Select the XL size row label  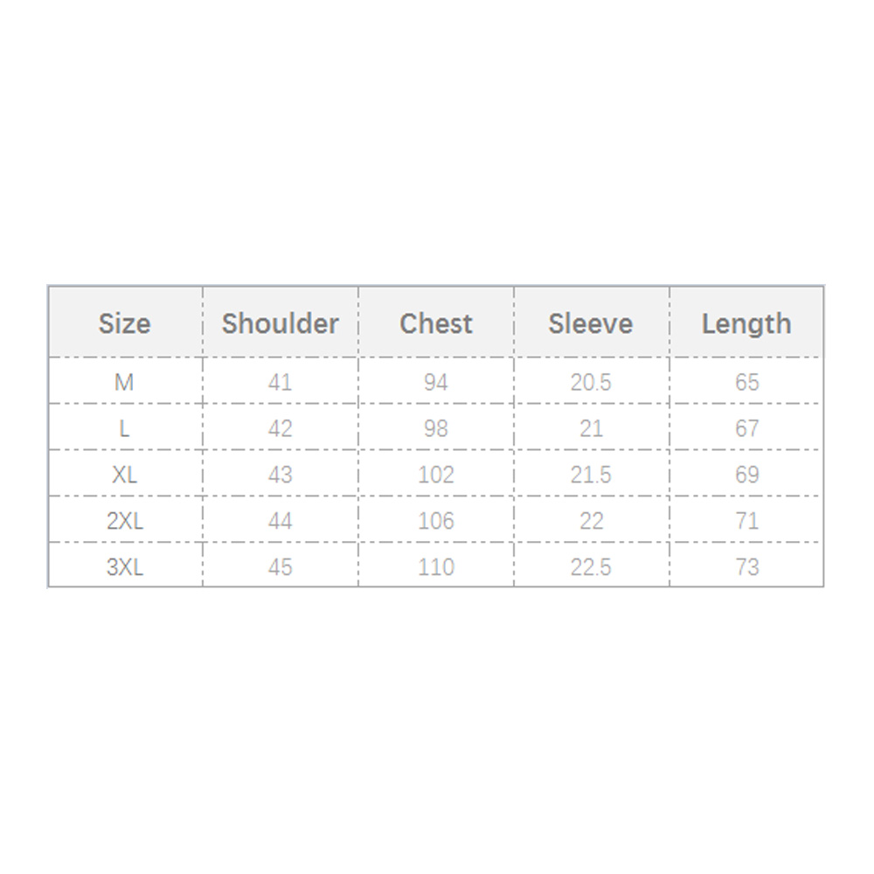[x=124, y=475]
